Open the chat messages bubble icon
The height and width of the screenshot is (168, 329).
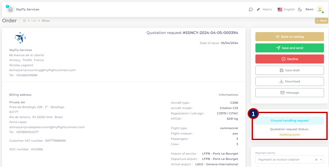pyautogui.click(x=251, y=10)
